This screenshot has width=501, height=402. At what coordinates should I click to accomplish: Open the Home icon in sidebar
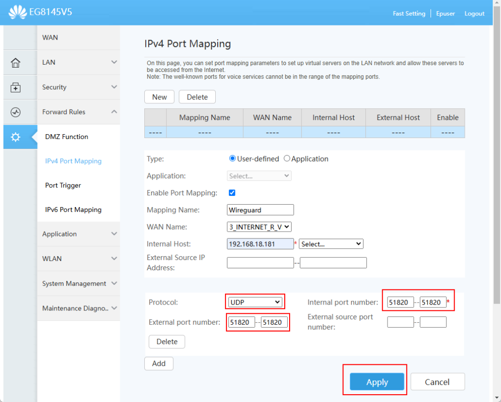coord(16,63)
